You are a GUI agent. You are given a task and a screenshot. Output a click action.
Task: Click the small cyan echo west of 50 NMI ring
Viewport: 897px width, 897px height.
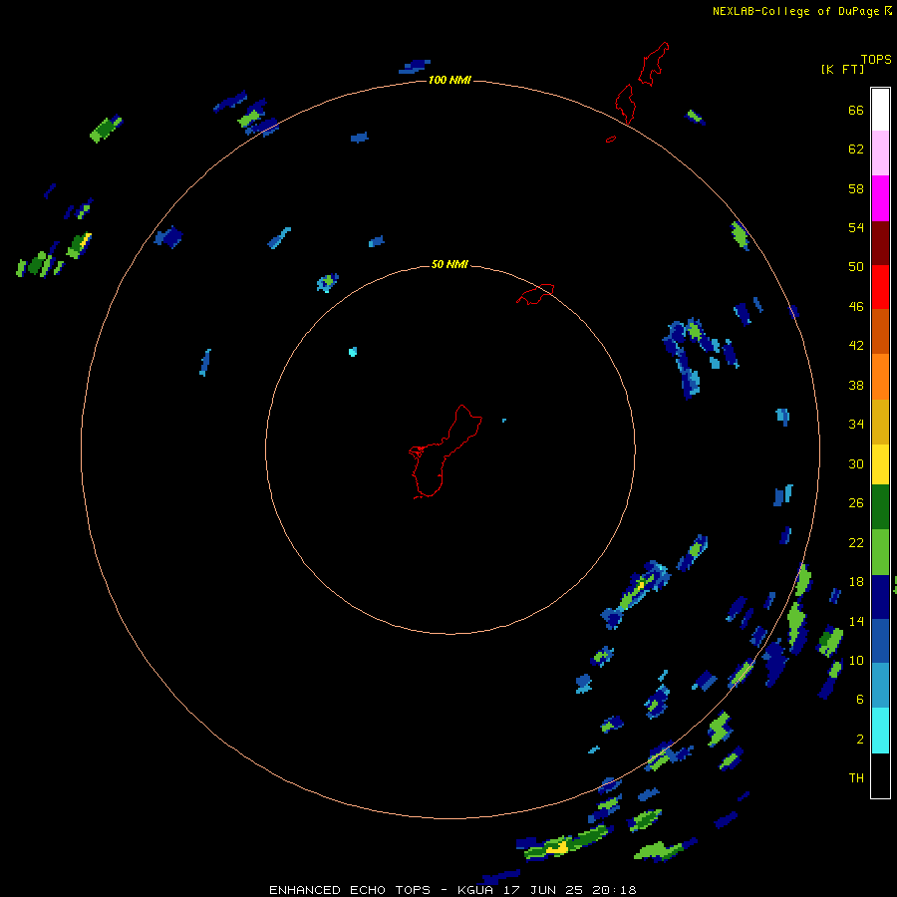click(x=353, y=351)
